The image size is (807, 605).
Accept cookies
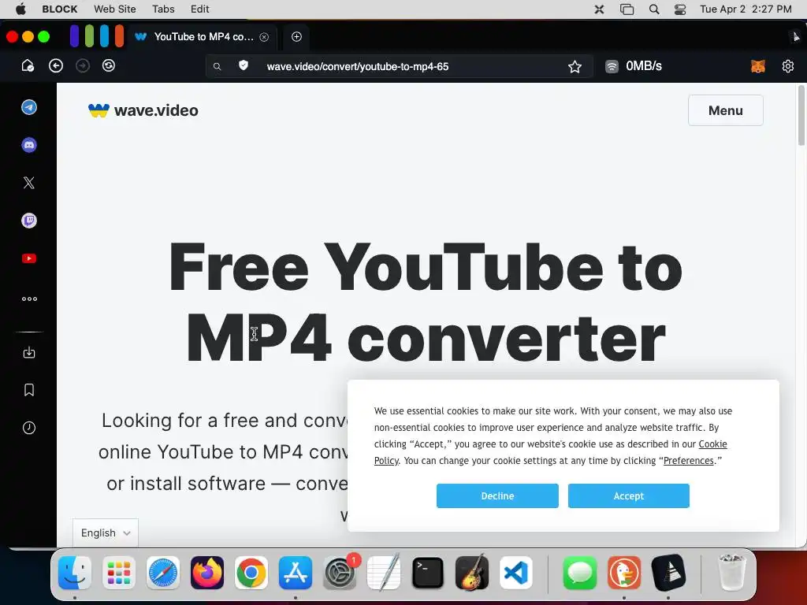[x=628, y=496]
